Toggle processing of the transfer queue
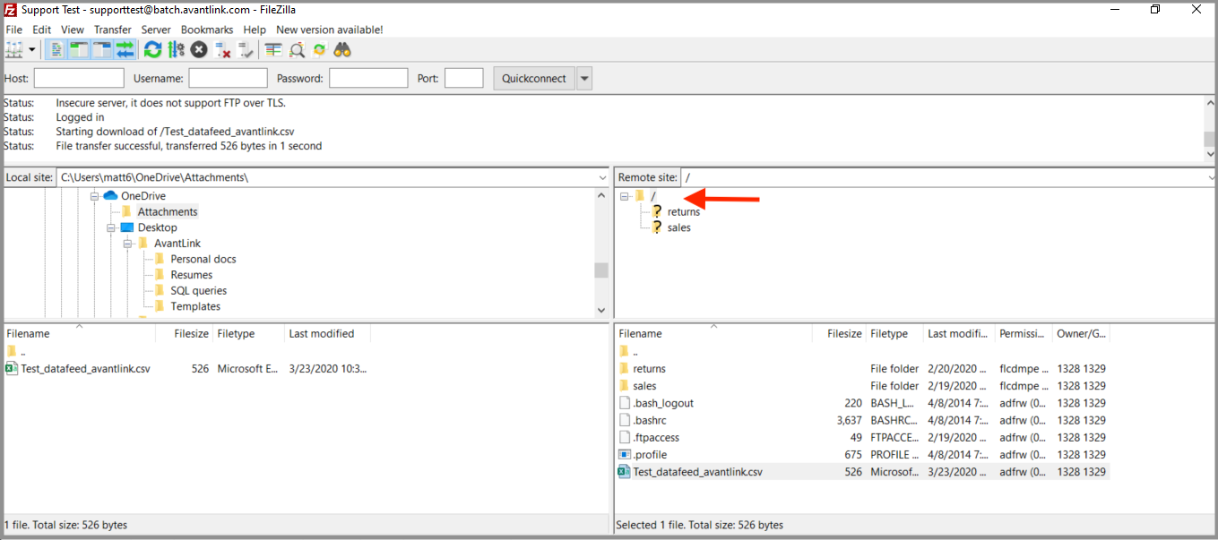 (176, 50)
